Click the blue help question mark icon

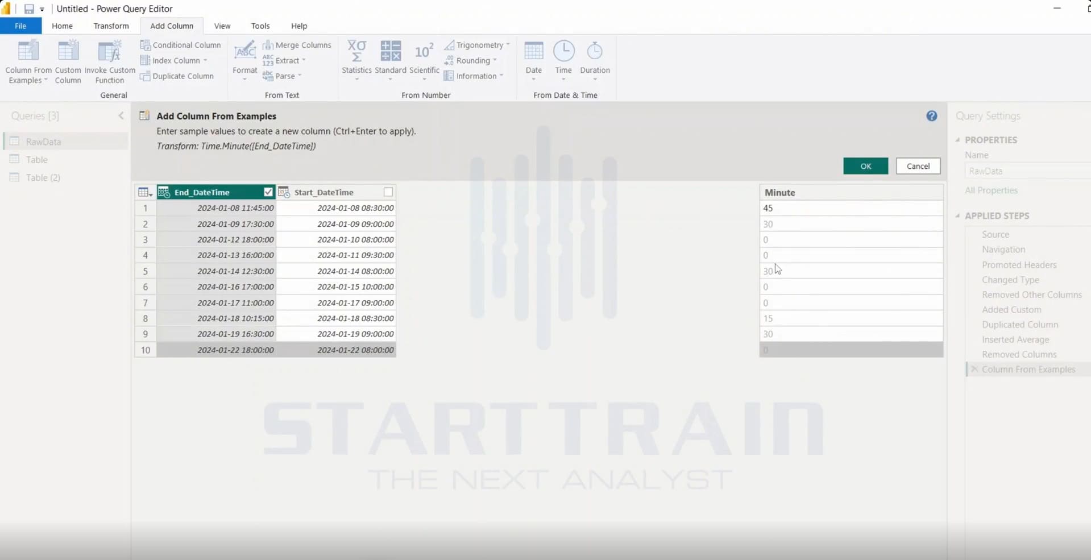[x=931, y=116]
